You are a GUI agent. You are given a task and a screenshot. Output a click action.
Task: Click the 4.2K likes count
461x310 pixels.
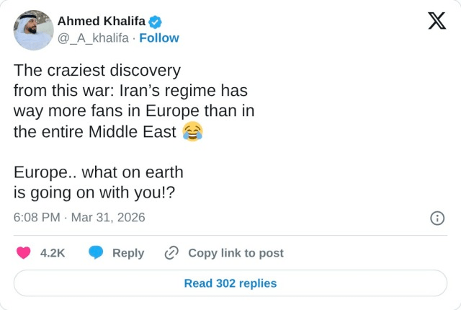(x=53, y=253)
